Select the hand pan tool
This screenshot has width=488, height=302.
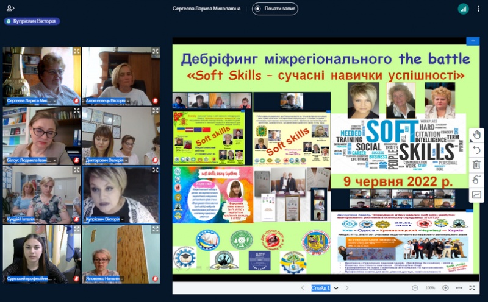[476, 135]
